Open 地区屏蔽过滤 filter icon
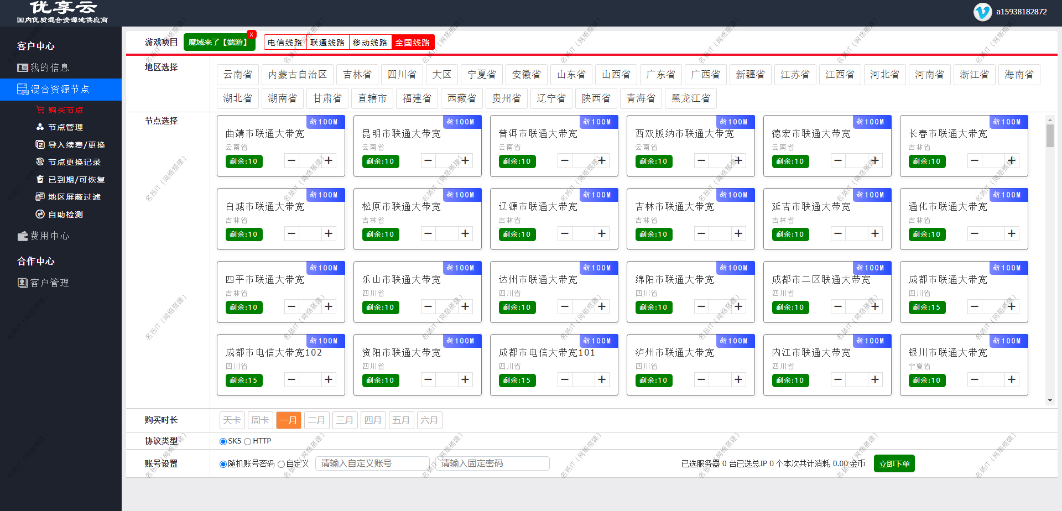 (x=39, y=197)
